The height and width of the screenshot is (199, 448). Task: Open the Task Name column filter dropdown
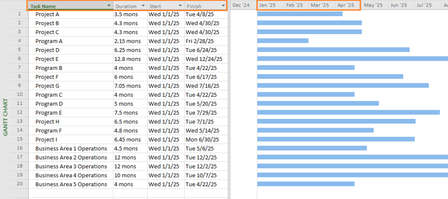(x=109, y=6)
